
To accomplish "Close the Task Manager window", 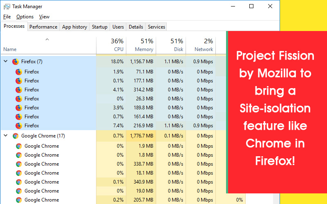I will pos(270,7).
